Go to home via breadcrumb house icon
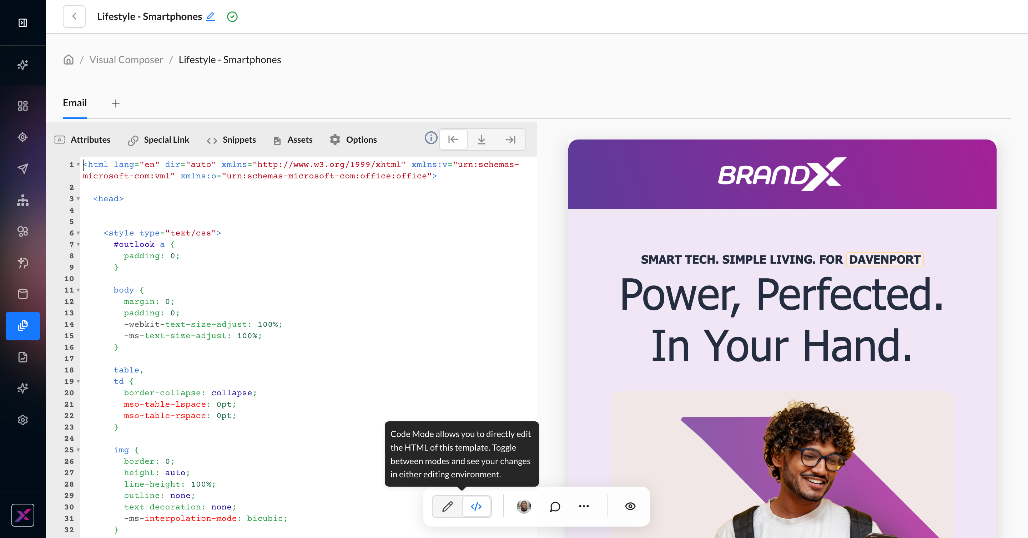Screen dimensions: 1028x538 point(69,60)
